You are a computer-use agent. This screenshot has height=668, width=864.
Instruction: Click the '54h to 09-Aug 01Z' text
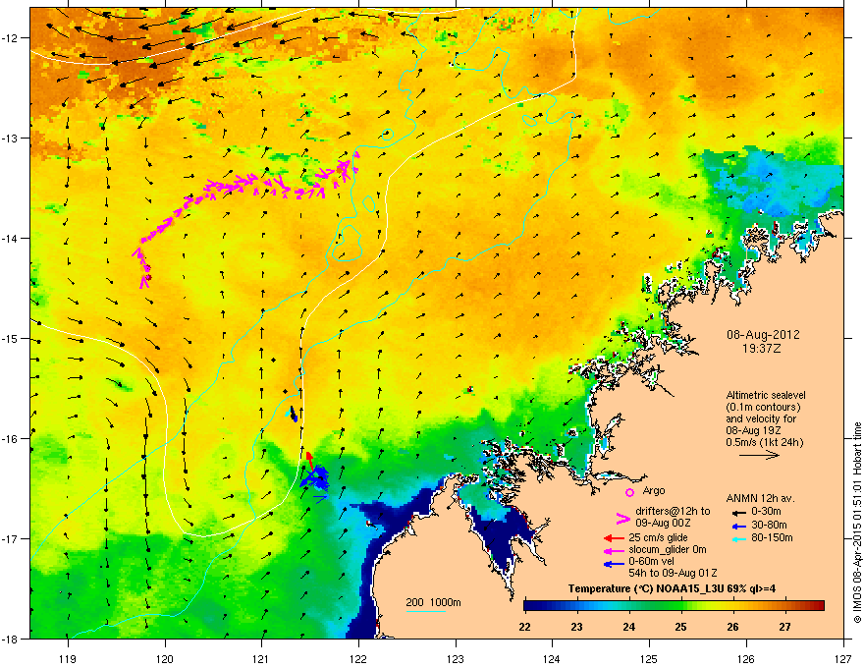[673, 573]
